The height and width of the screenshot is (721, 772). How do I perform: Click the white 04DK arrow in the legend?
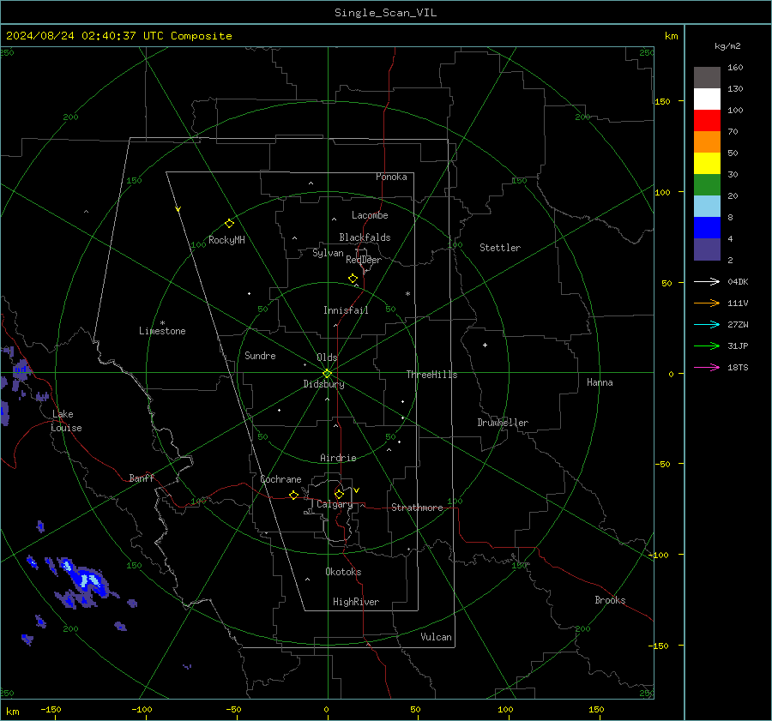pyautogui.click(x=707, y=281)
